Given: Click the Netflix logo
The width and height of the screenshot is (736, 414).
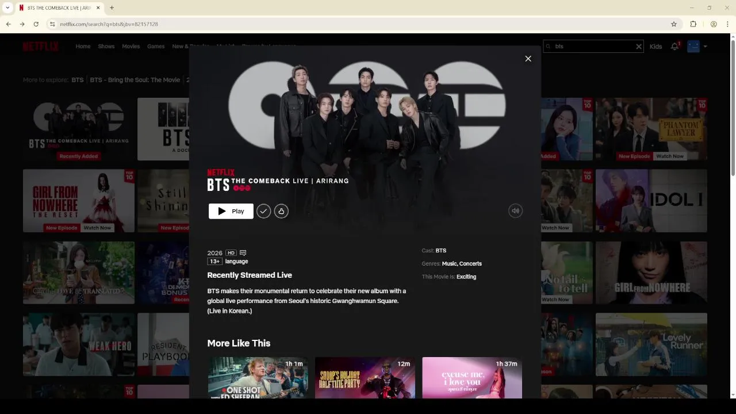Looking at the screenshot, I should point(41,47).
